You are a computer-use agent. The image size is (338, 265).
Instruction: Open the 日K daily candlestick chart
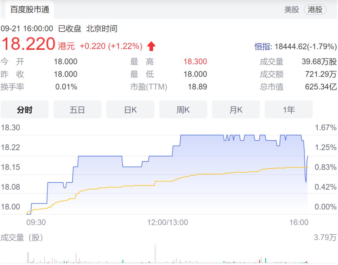tap(130, 110)
